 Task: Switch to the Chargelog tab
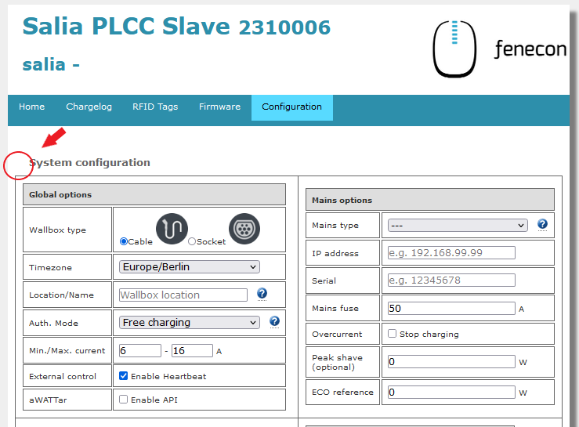click(x=89, y=107)
